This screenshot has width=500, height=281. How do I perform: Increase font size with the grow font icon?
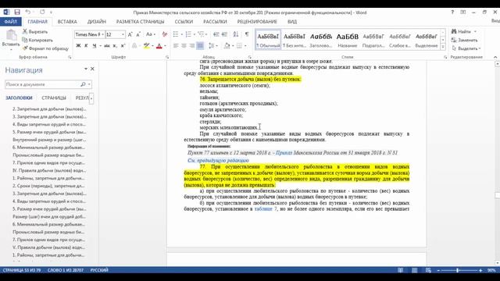(x=130, y=34)
